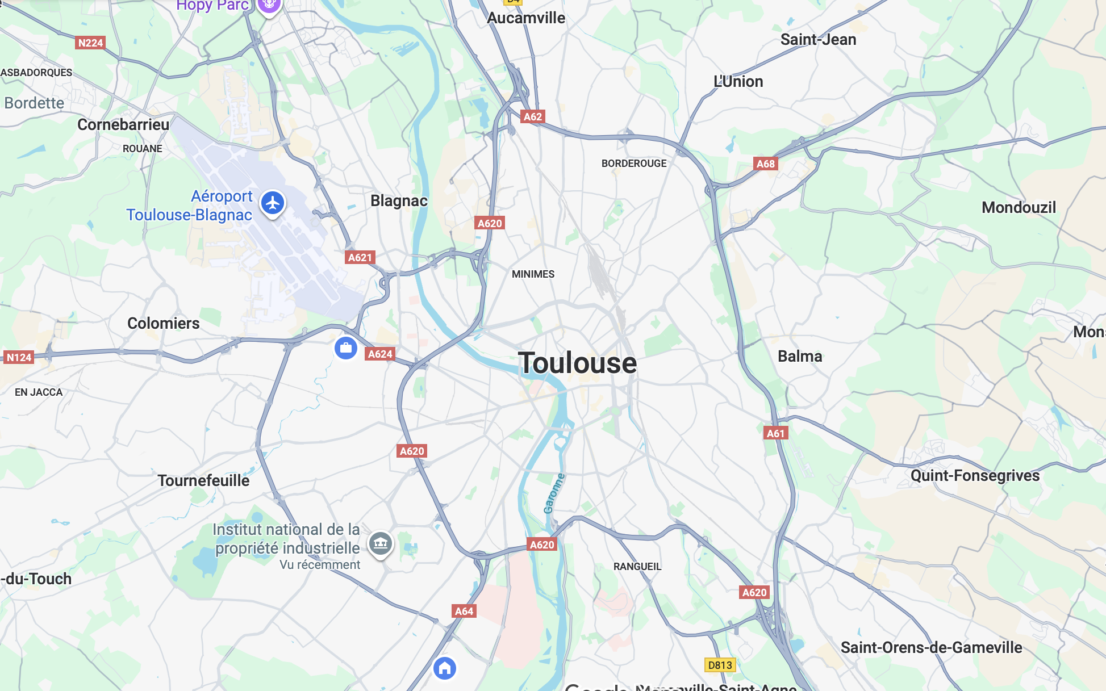This screenshot has width=1106, height=691.
Task: Click the A61 highway shield
Action: coord(776,434)
